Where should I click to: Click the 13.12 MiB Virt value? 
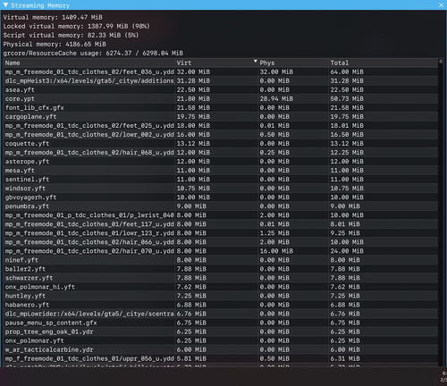point(193,144)
